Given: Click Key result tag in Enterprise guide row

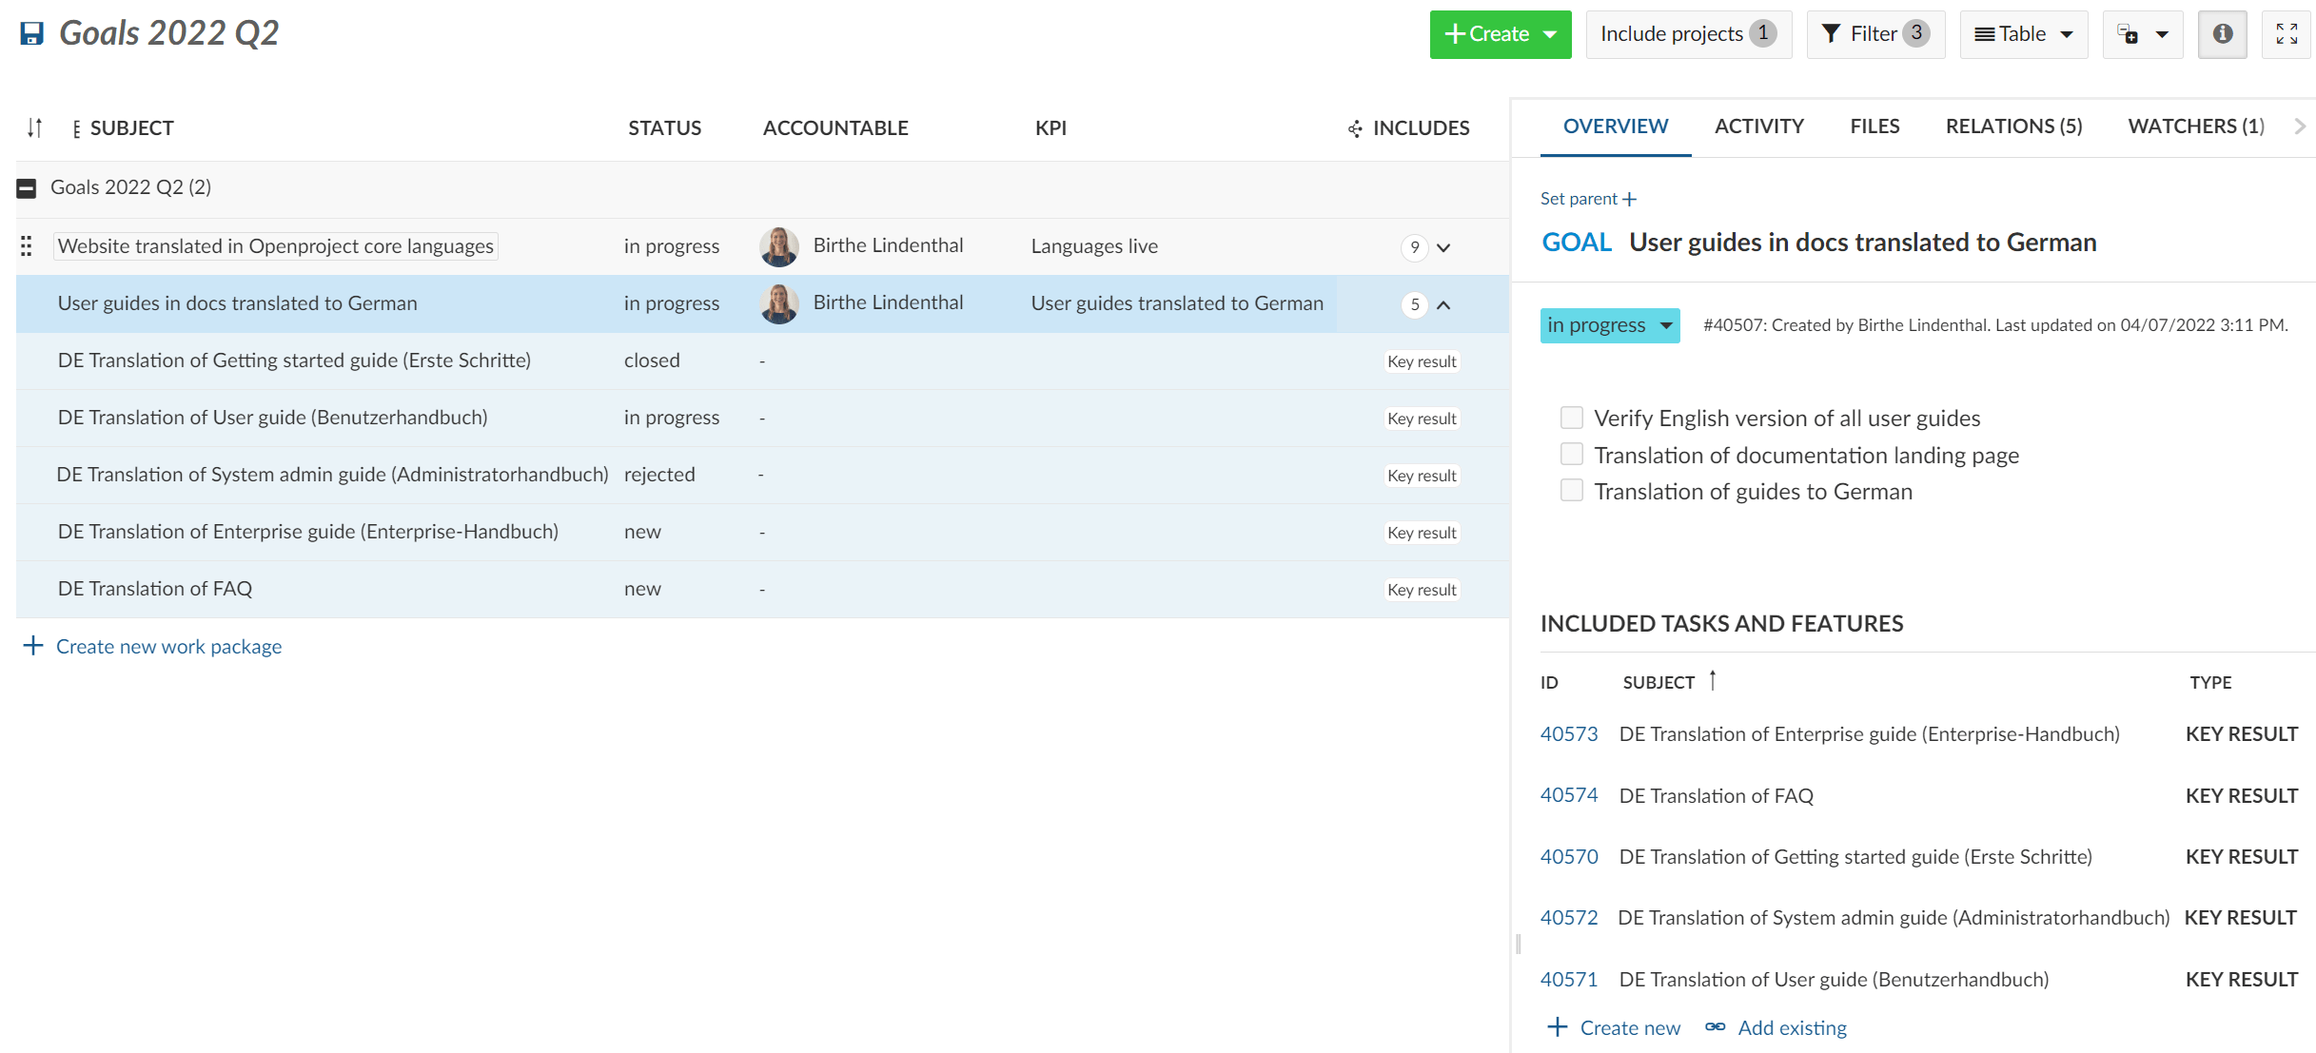Looking at the screenshot, I should pyautogui.click(x=1422, y=533).
